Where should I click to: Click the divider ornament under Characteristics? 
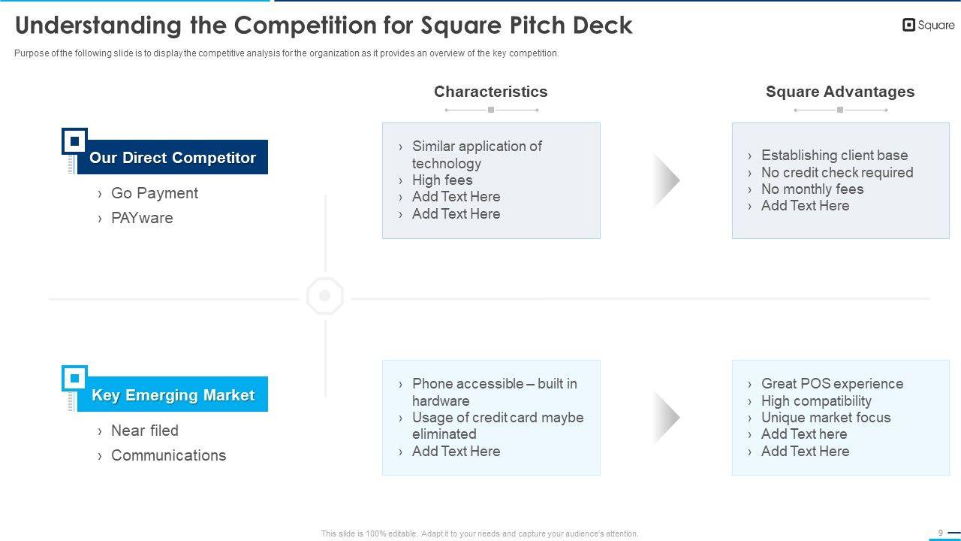pos(491,110)
